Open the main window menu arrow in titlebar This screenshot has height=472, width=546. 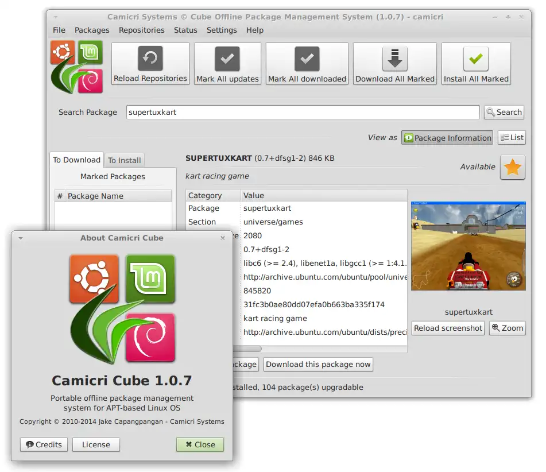56,17
